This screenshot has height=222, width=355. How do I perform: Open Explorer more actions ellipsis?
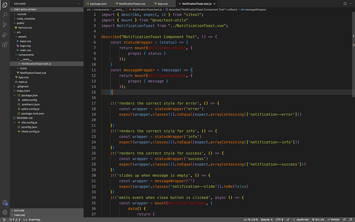point(79,4)
